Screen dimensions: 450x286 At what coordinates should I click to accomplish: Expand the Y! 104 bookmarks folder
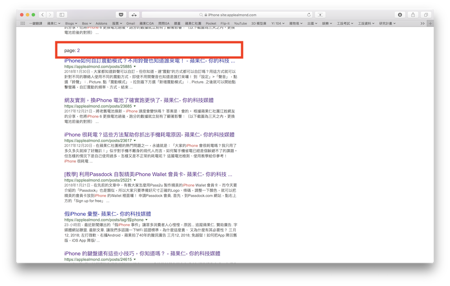point(278,23)
